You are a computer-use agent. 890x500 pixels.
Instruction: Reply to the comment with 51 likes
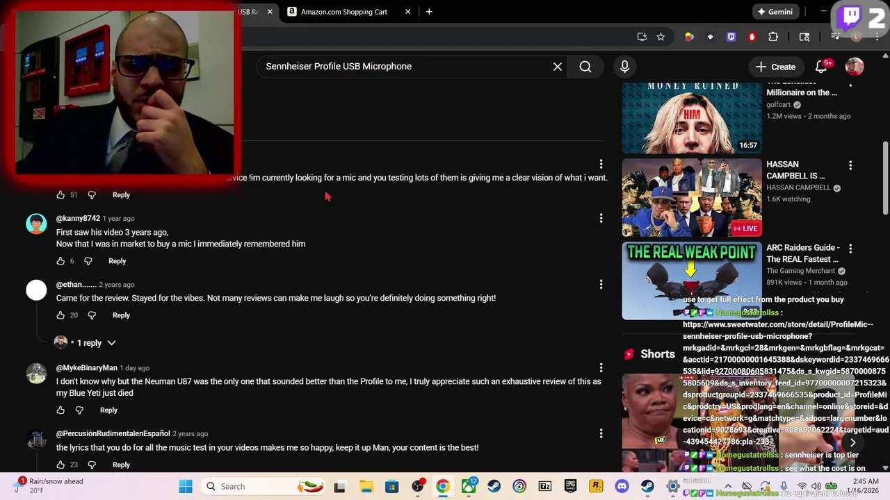click(x=121, y=195)
